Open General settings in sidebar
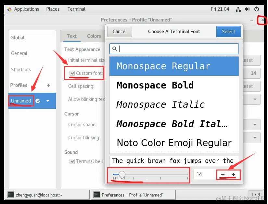 (x=19, y=53)
